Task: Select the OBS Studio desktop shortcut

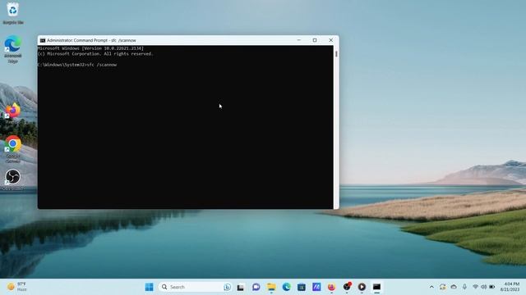Action: [13, 180]
